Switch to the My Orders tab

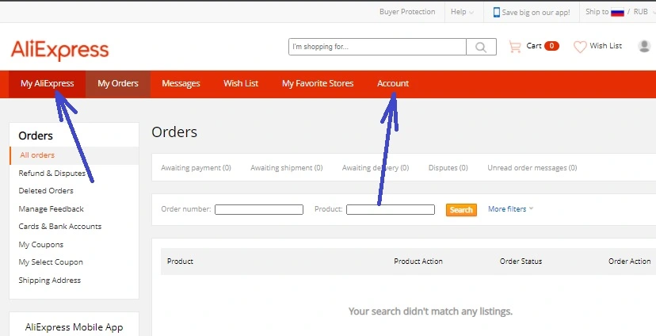coord(118,84)
